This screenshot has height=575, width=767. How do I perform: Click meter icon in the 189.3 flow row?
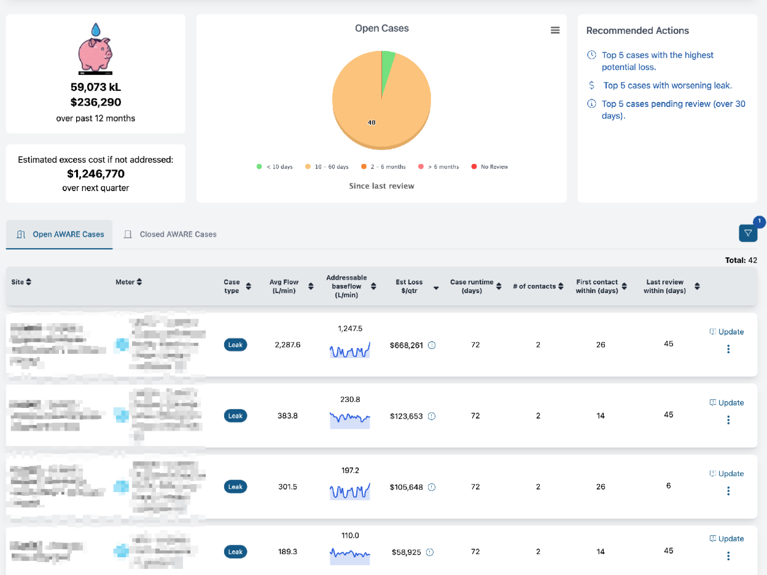point(122,552)
